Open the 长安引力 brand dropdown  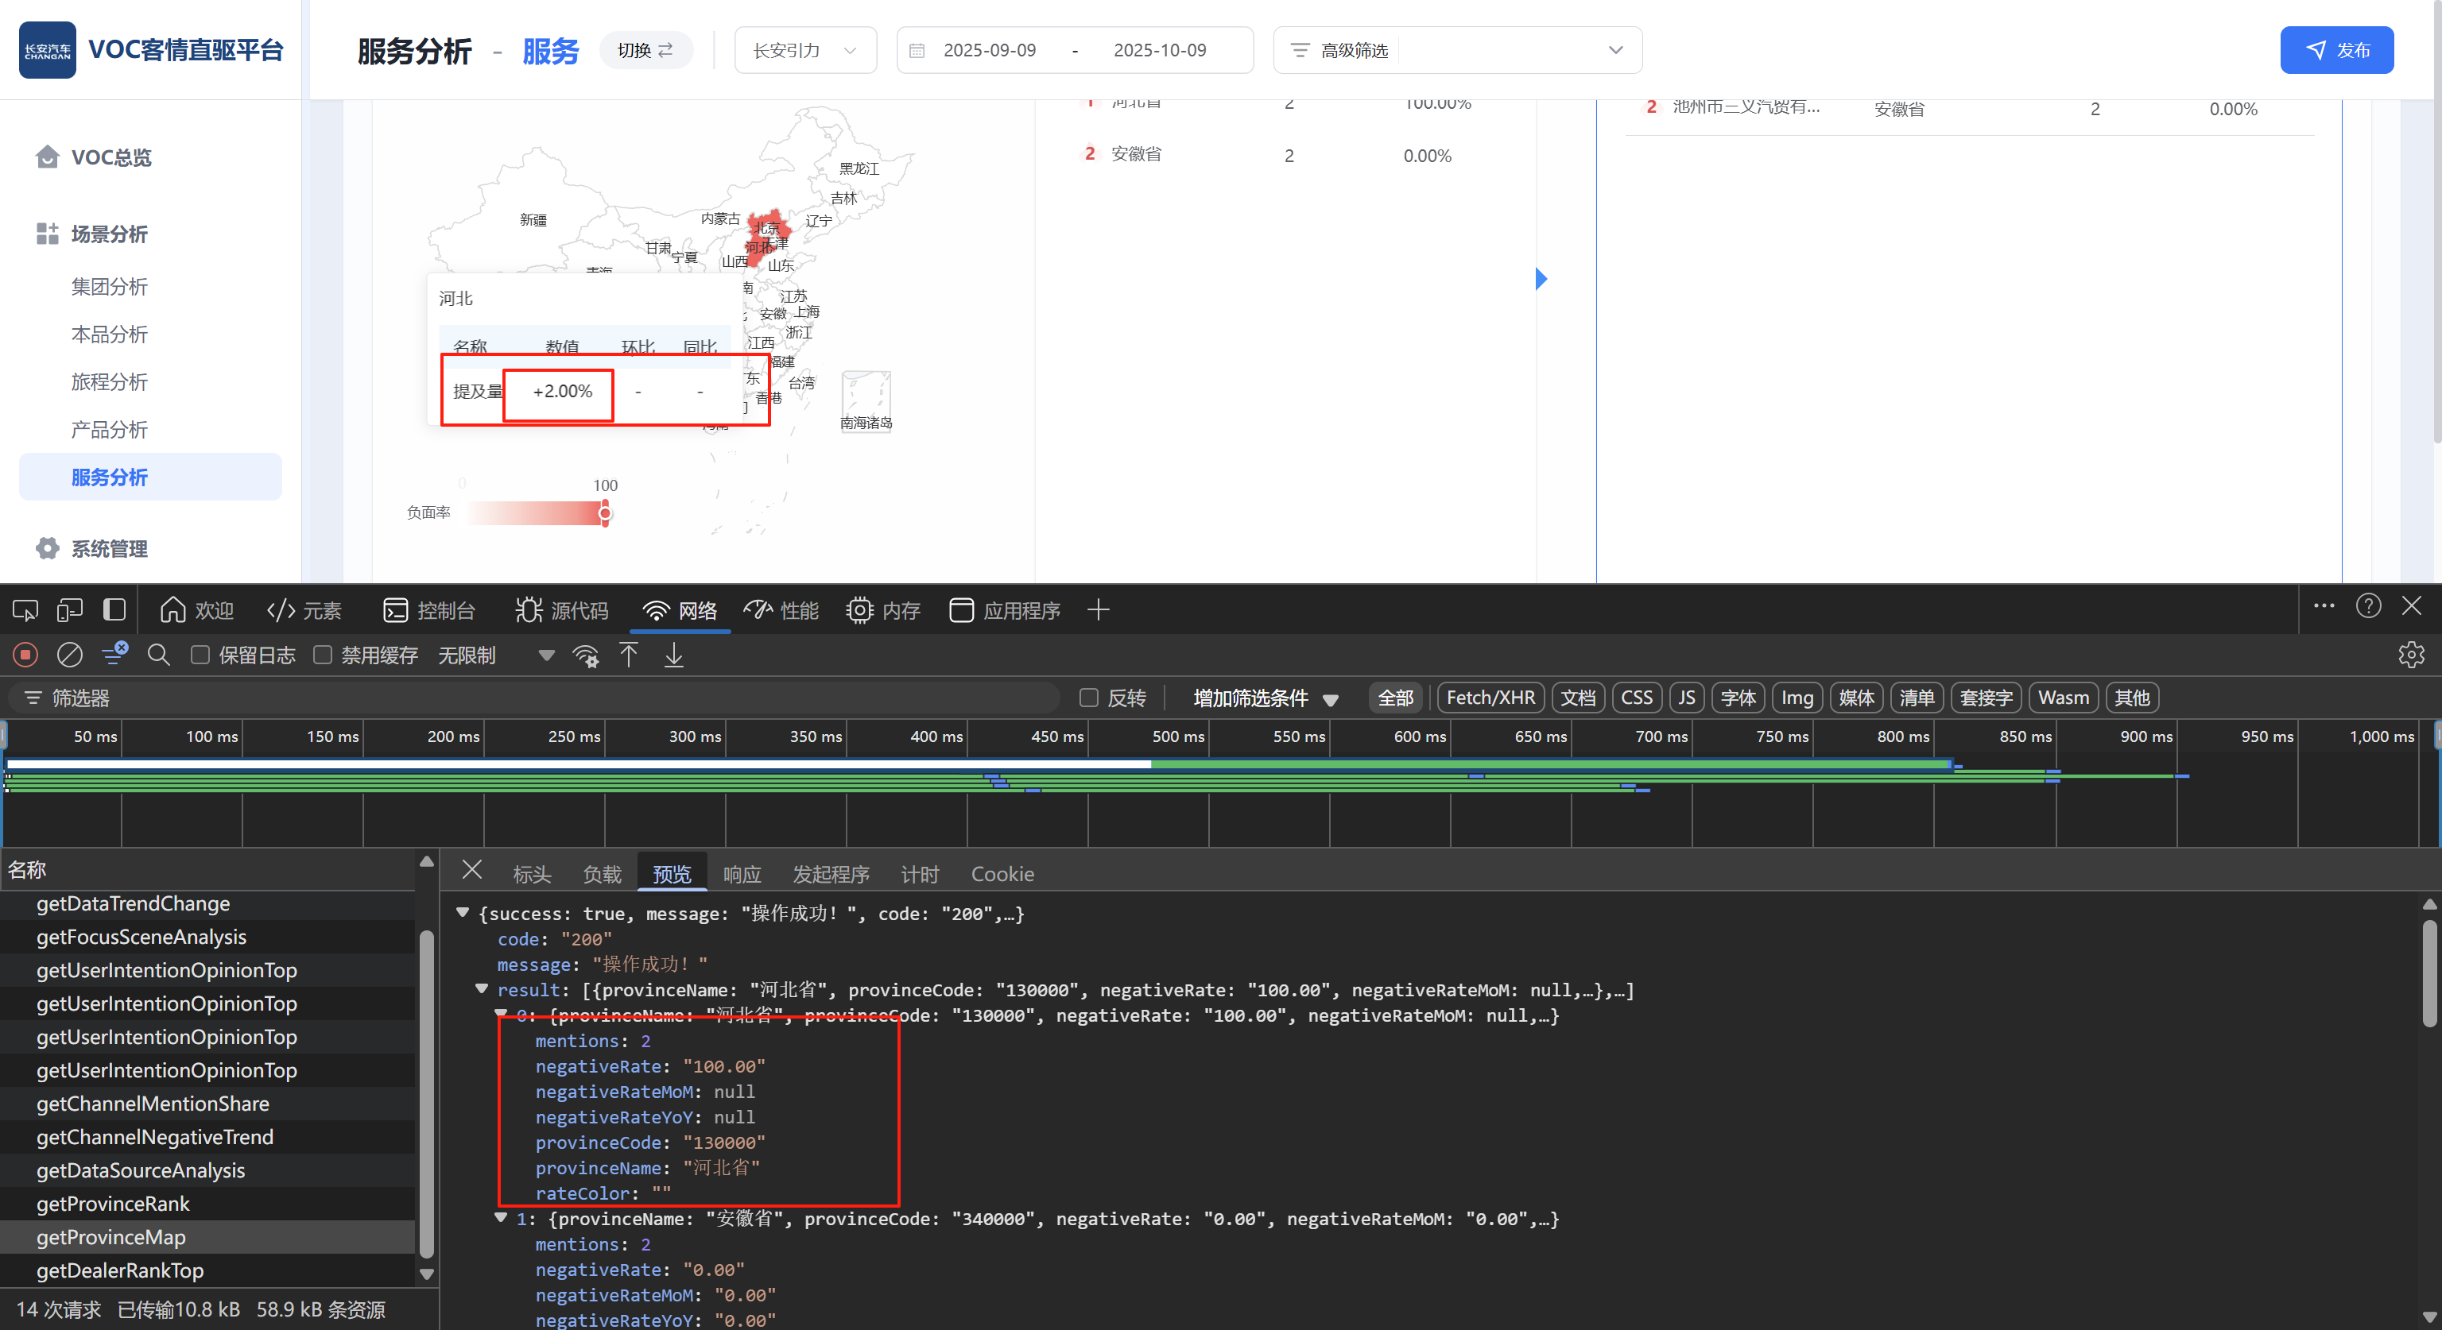(x=804, y=50)
